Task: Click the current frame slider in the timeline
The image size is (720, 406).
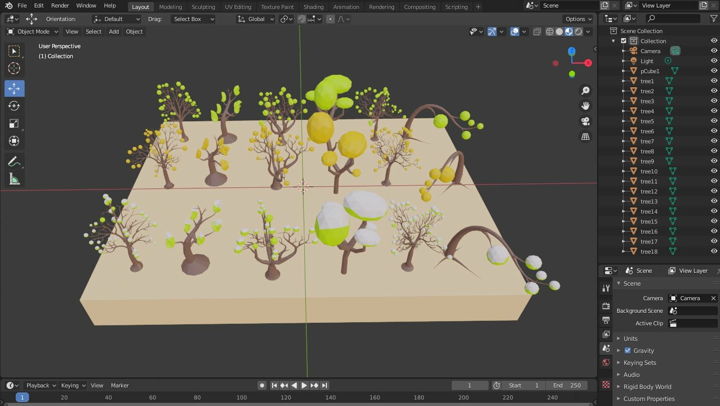Action: pos(469,385)
